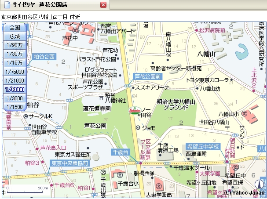Click the 大東学園高 school symbol icon
This screenshot has height=199, width=267.
click(x=159, y=186)
